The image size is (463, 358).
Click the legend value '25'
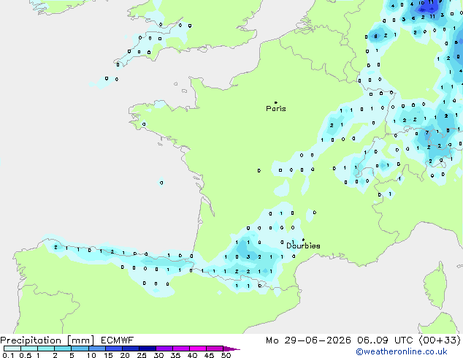pos(142,355)
